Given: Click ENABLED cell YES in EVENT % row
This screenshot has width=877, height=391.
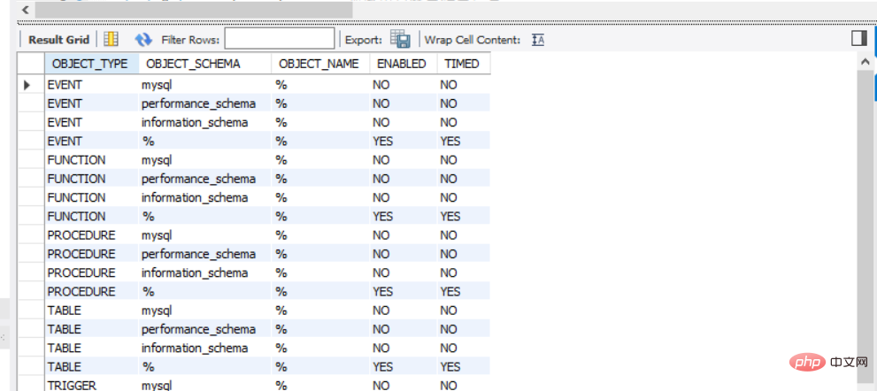Looking at the screenshot, I should click(x=383, y=141).
